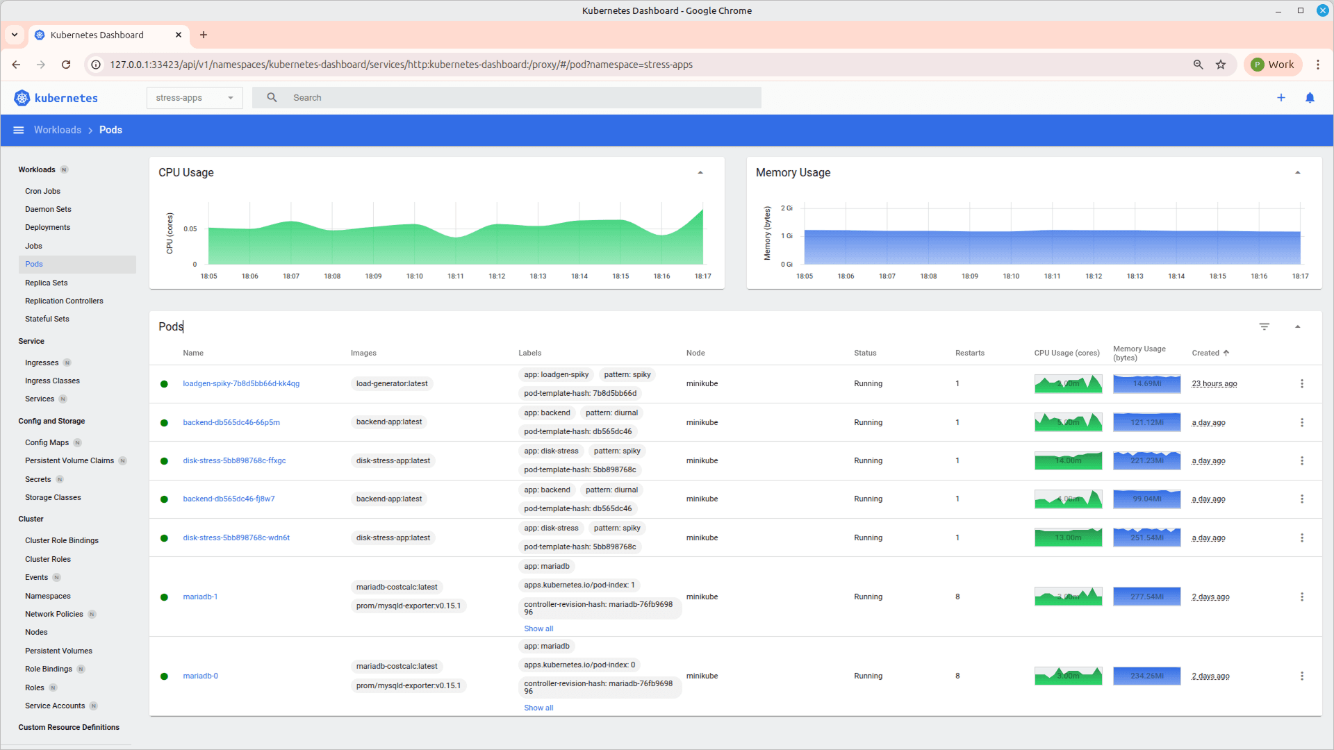The width and height of the screenshot is (1334, 750).
Task: Open the disk-stress-5bb898768c-ffxgc pod
Action: (x=235, y=460)
